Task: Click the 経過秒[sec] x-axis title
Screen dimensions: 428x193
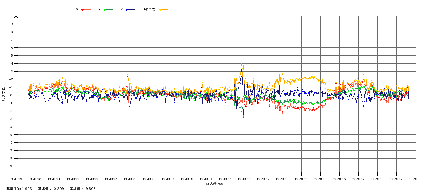Action: point(215,184)
